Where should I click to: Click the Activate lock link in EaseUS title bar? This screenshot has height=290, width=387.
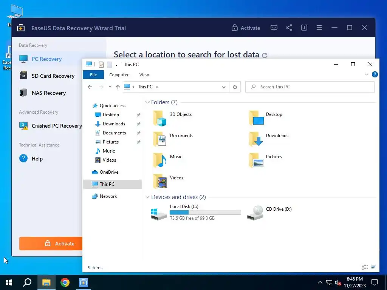coord(246,28)
